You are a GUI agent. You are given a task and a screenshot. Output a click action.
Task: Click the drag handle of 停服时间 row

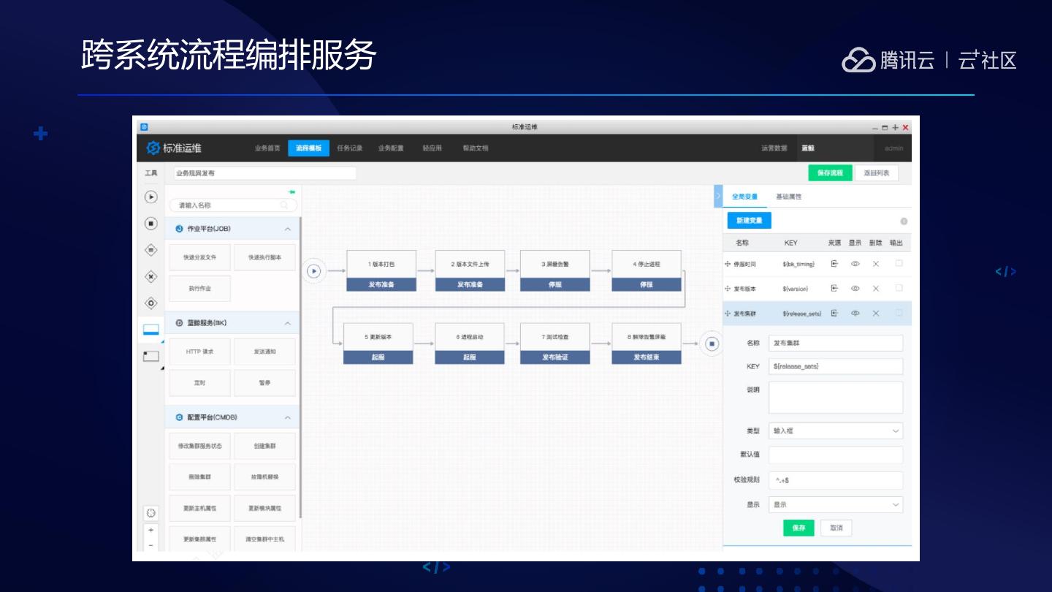(x=728, y=264)
